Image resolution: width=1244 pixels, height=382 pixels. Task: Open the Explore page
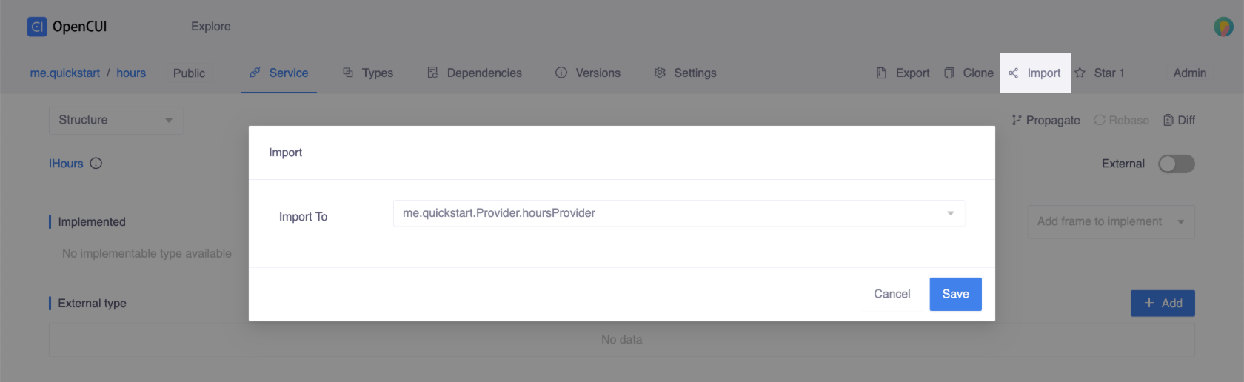pyautogui.click(x=210, y=27)
